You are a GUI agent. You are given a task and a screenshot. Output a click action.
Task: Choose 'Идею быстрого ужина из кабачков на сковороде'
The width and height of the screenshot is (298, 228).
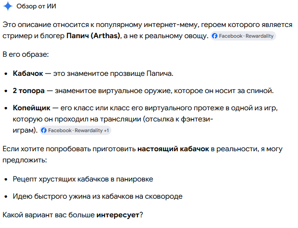click(x=97, y=196)
